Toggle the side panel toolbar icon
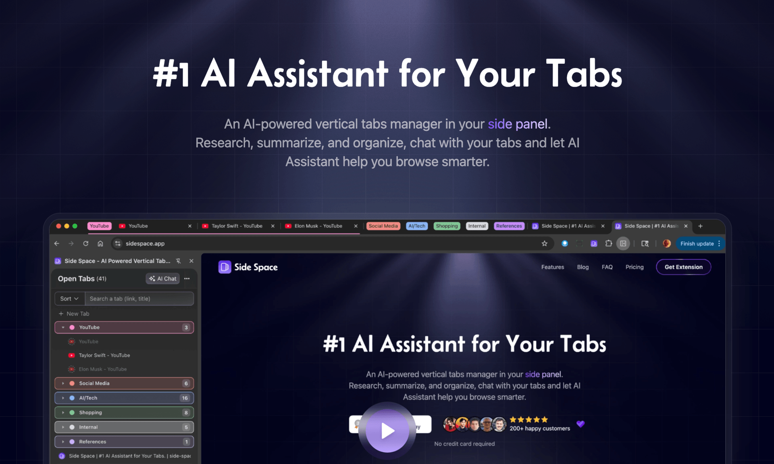 [623, 243]
